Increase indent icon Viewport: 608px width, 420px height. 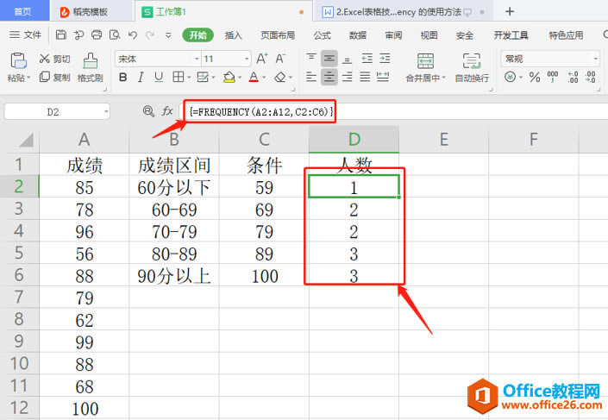[385, 59]
